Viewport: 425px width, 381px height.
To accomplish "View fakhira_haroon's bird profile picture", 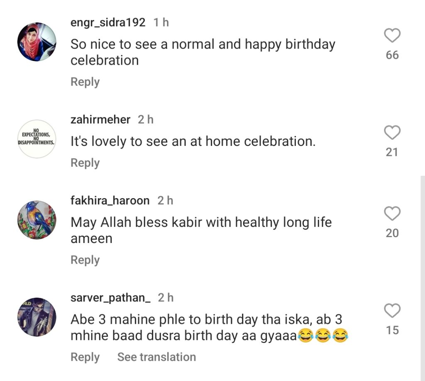I will click(x=37, y=220).
